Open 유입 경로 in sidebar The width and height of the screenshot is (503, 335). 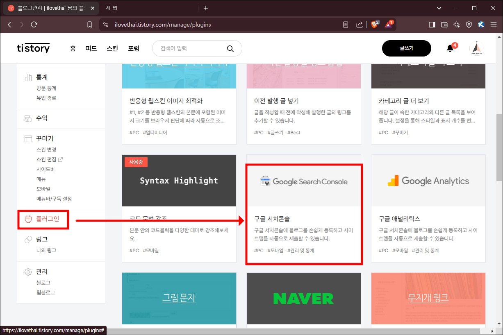46,98
